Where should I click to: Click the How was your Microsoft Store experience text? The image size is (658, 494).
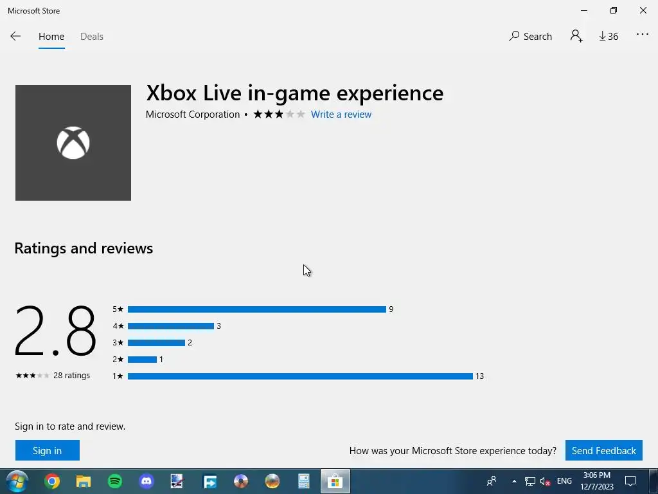click(x=453, y=451)
